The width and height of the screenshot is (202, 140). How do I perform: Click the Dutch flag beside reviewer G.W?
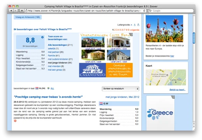101,104
